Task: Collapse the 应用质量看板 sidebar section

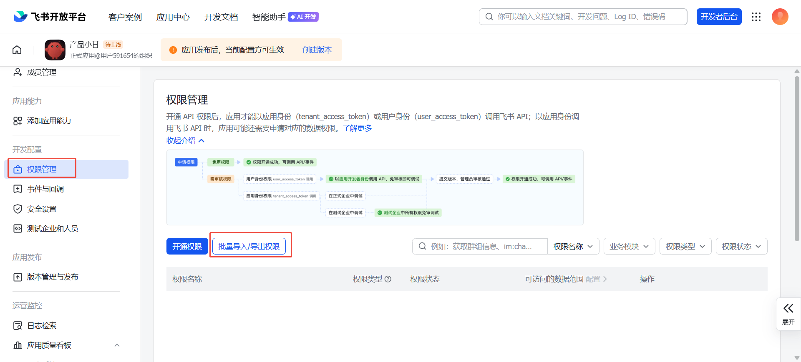Action: point(117,345)
